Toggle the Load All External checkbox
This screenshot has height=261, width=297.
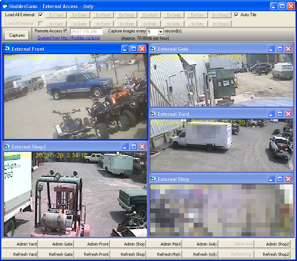pos(40,15)
